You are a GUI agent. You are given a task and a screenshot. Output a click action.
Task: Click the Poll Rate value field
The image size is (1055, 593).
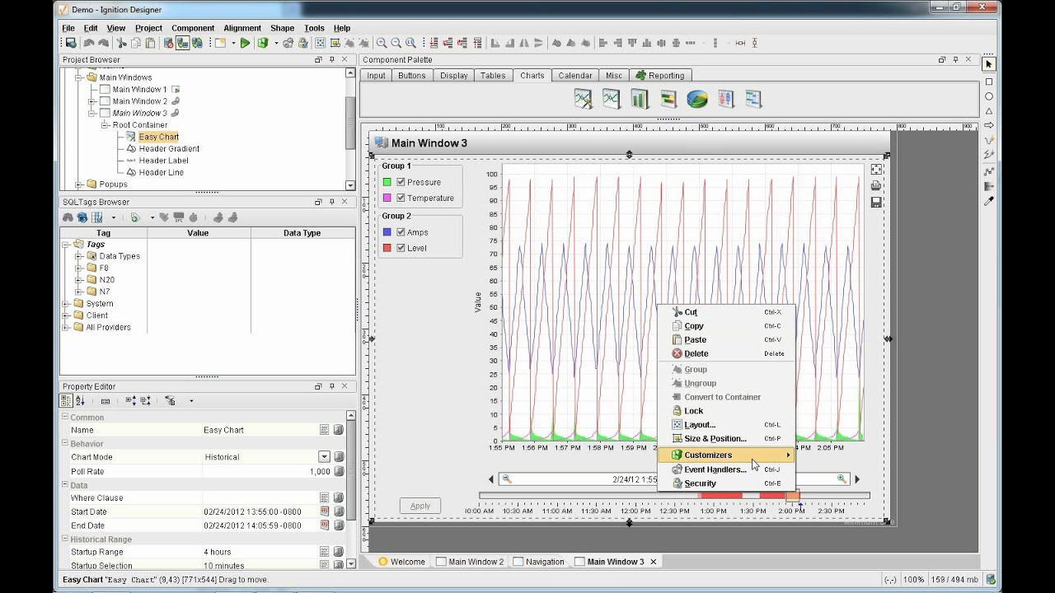(x=267, y=471)
